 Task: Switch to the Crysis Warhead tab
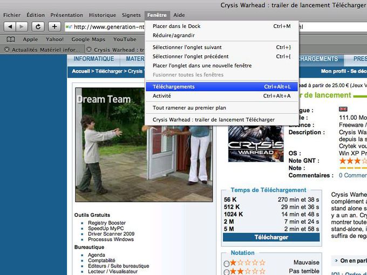click(x=119, y=50)
